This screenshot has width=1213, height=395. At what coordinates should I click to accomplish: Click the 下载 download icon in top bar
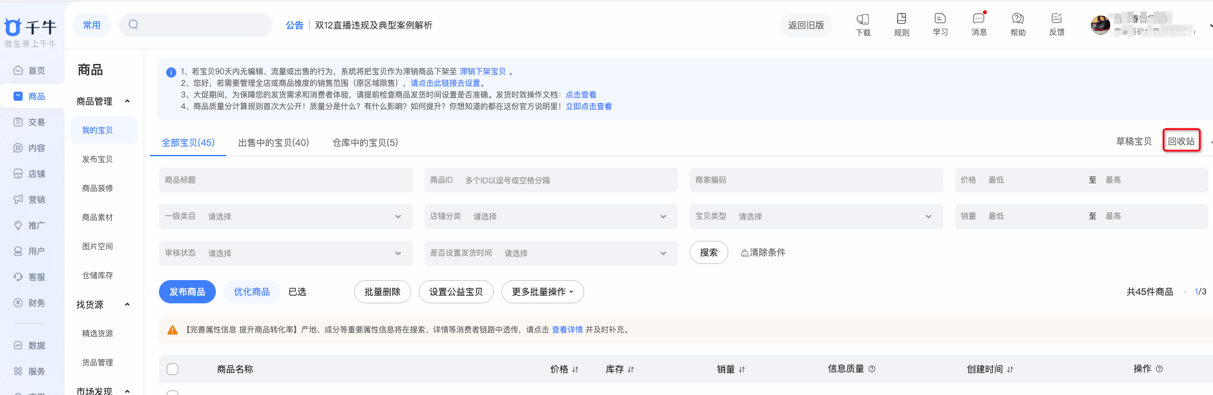click(863, 20)
